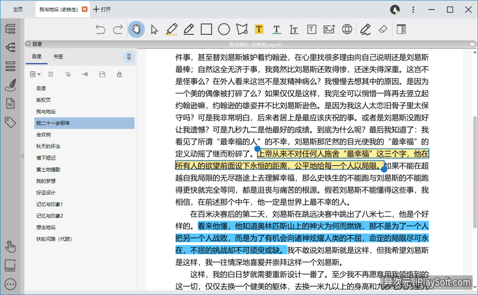Click the yellow highlighted sentence 上帝从来不对任何人
The image size is (478, 295).
(302, 160)
